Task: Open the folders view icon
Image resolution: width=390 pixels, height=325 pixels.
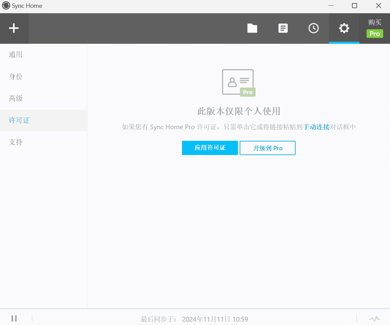Action: (252, 28)
